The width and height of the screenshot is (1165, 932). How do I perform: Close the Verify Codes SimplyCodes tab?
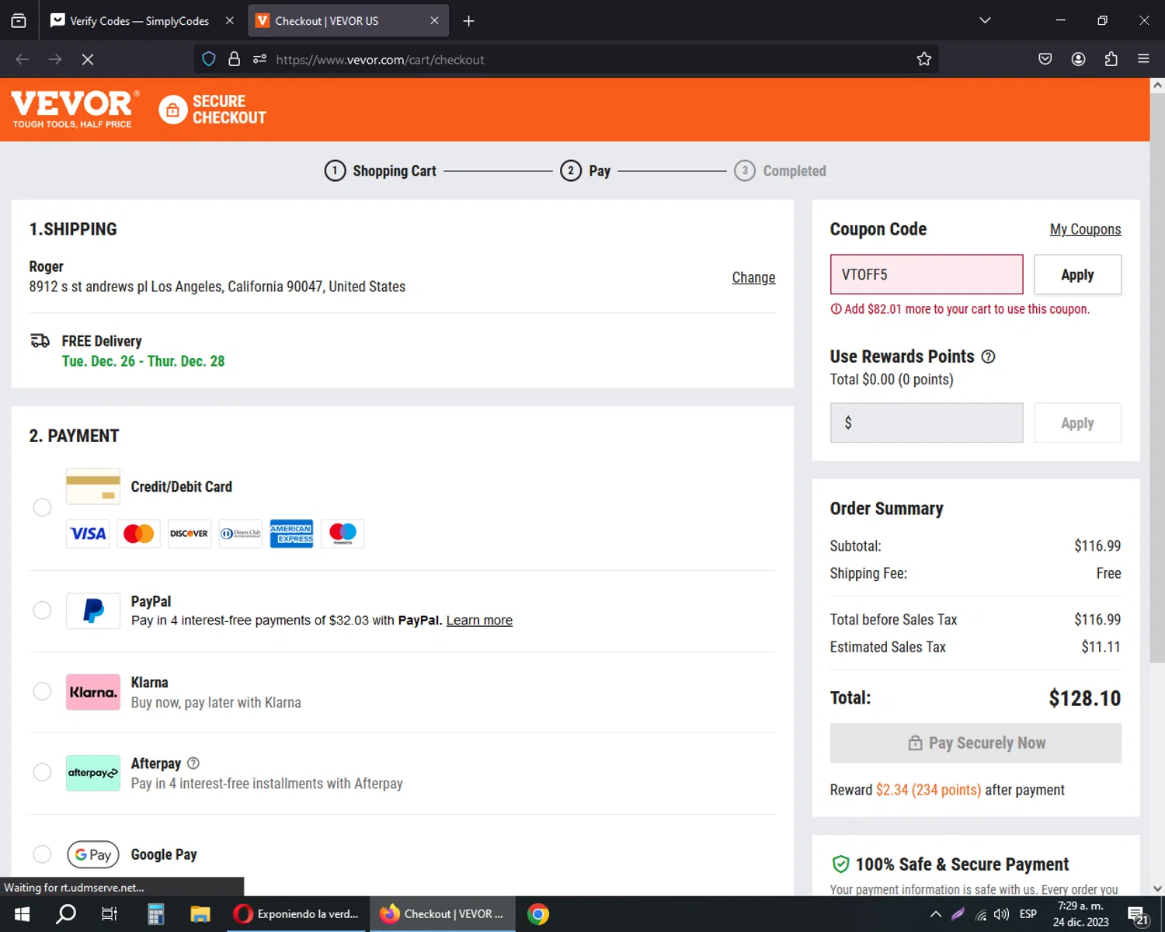pos(230,21)
